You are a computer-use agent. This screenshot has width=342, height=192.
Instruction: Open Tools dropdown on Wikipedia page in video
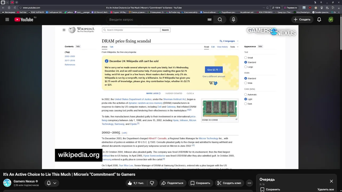tap(234, 47)
